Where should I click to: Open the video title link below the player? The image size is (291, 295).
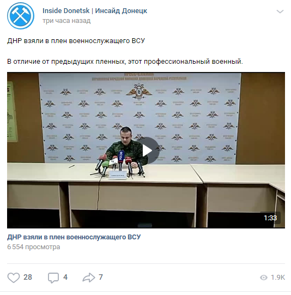(x=74, y=237)
